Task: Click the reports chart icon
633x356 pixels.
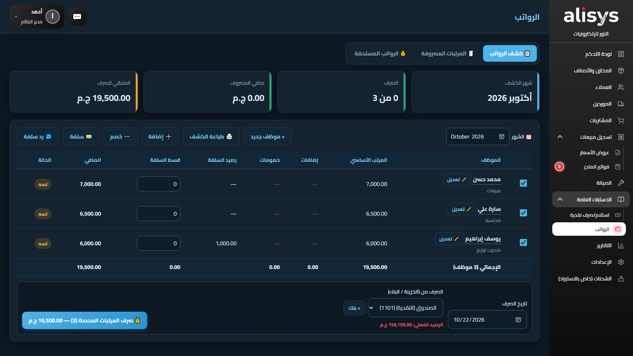Action: [621, 246]
